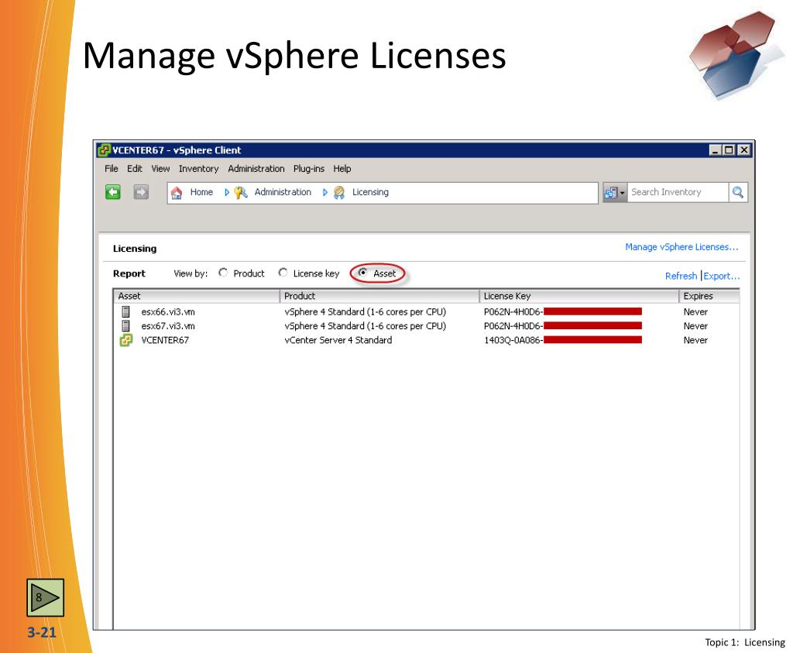Click Licensing text in the breadcrumb
Screen dimensions: 793x653
click(371, 192)
